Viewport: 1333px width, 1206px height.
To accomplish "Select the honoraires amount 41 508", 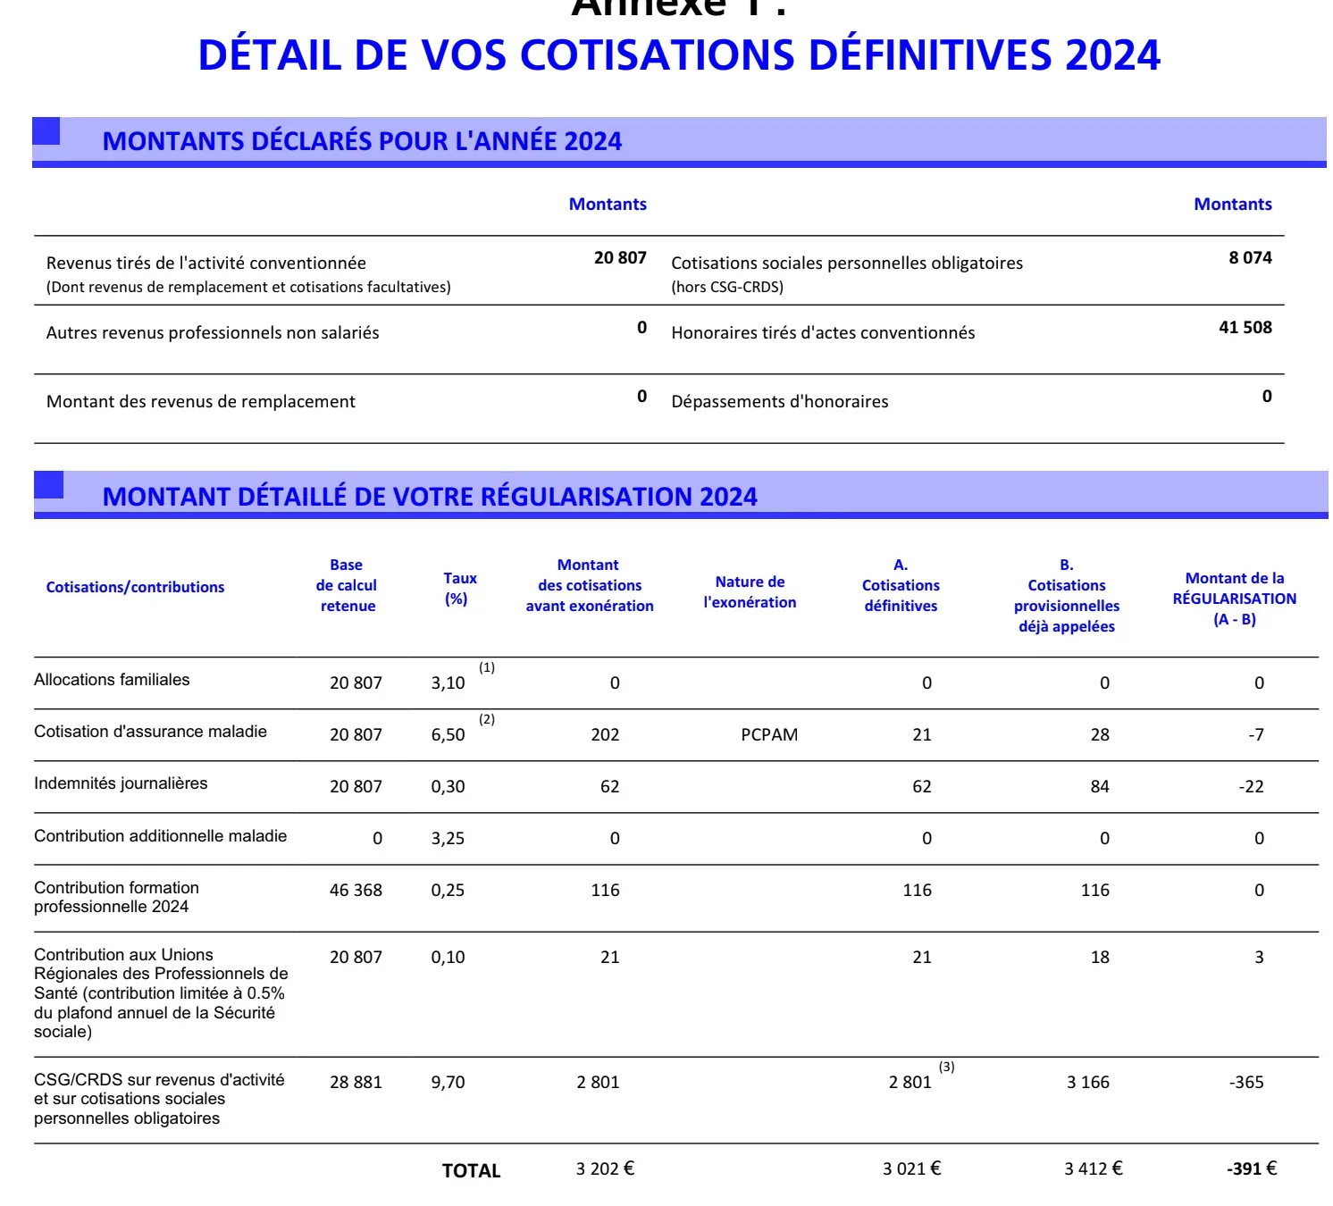I will pyautogui.click(x=1245, y=328).
